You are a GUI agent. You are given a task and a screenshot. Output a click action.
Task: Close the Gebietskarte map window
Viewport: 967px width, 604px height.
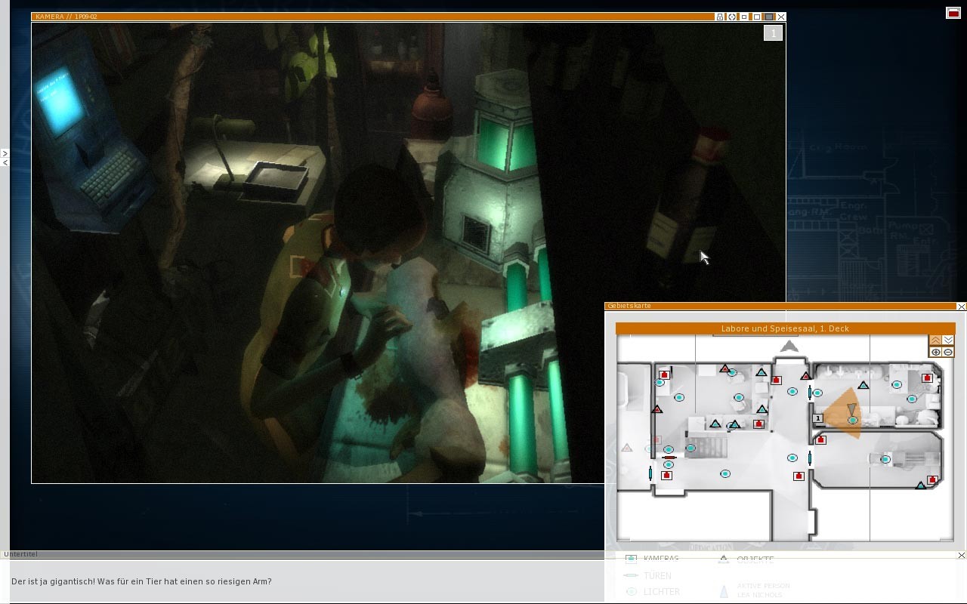click(961, 307)
